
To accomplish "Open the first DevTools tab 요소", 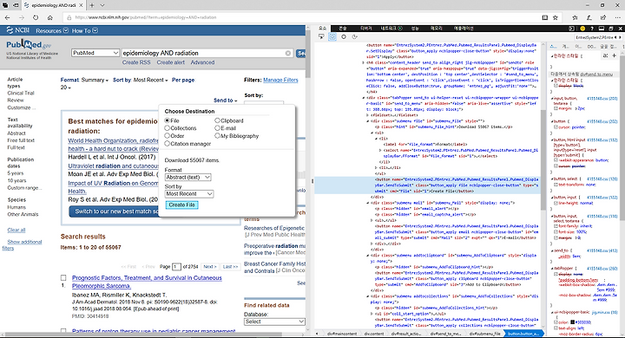I will click(322, 29).
